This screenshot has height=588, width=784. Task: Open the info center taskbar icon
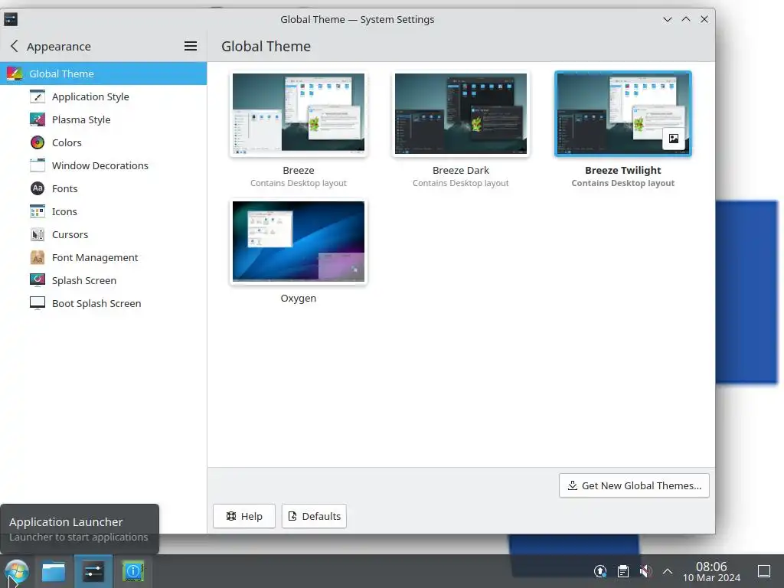[x=133, y=571]
